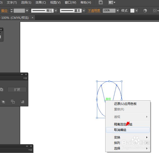The width and height of the screenshot is (159, 153).
Task: Click the Pathfinder minus back icon
Action: (22, 102)
